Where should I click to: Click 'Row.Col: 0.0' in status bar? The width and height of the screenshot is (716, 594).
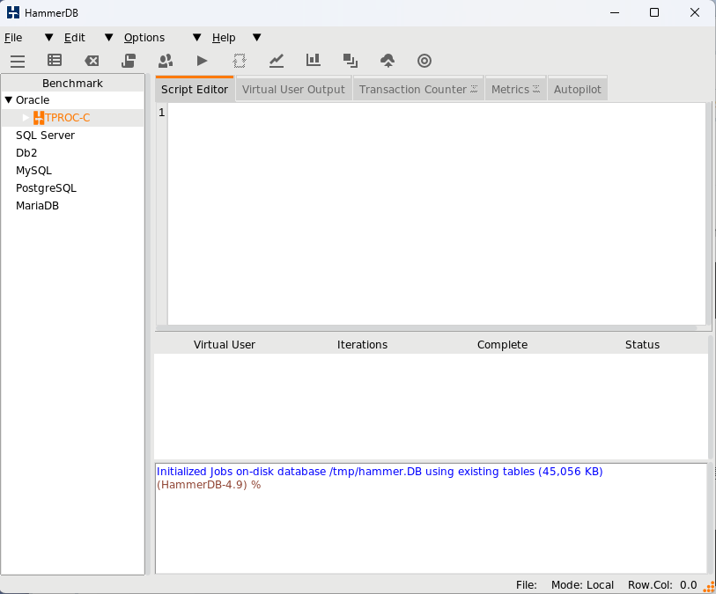click(x=662, y=585)
